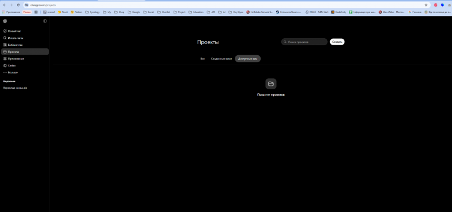The height and width of the screenshot is (212, 452).
Task: Open the Project bookmarks folder
Action: click(x=180, y=12)
